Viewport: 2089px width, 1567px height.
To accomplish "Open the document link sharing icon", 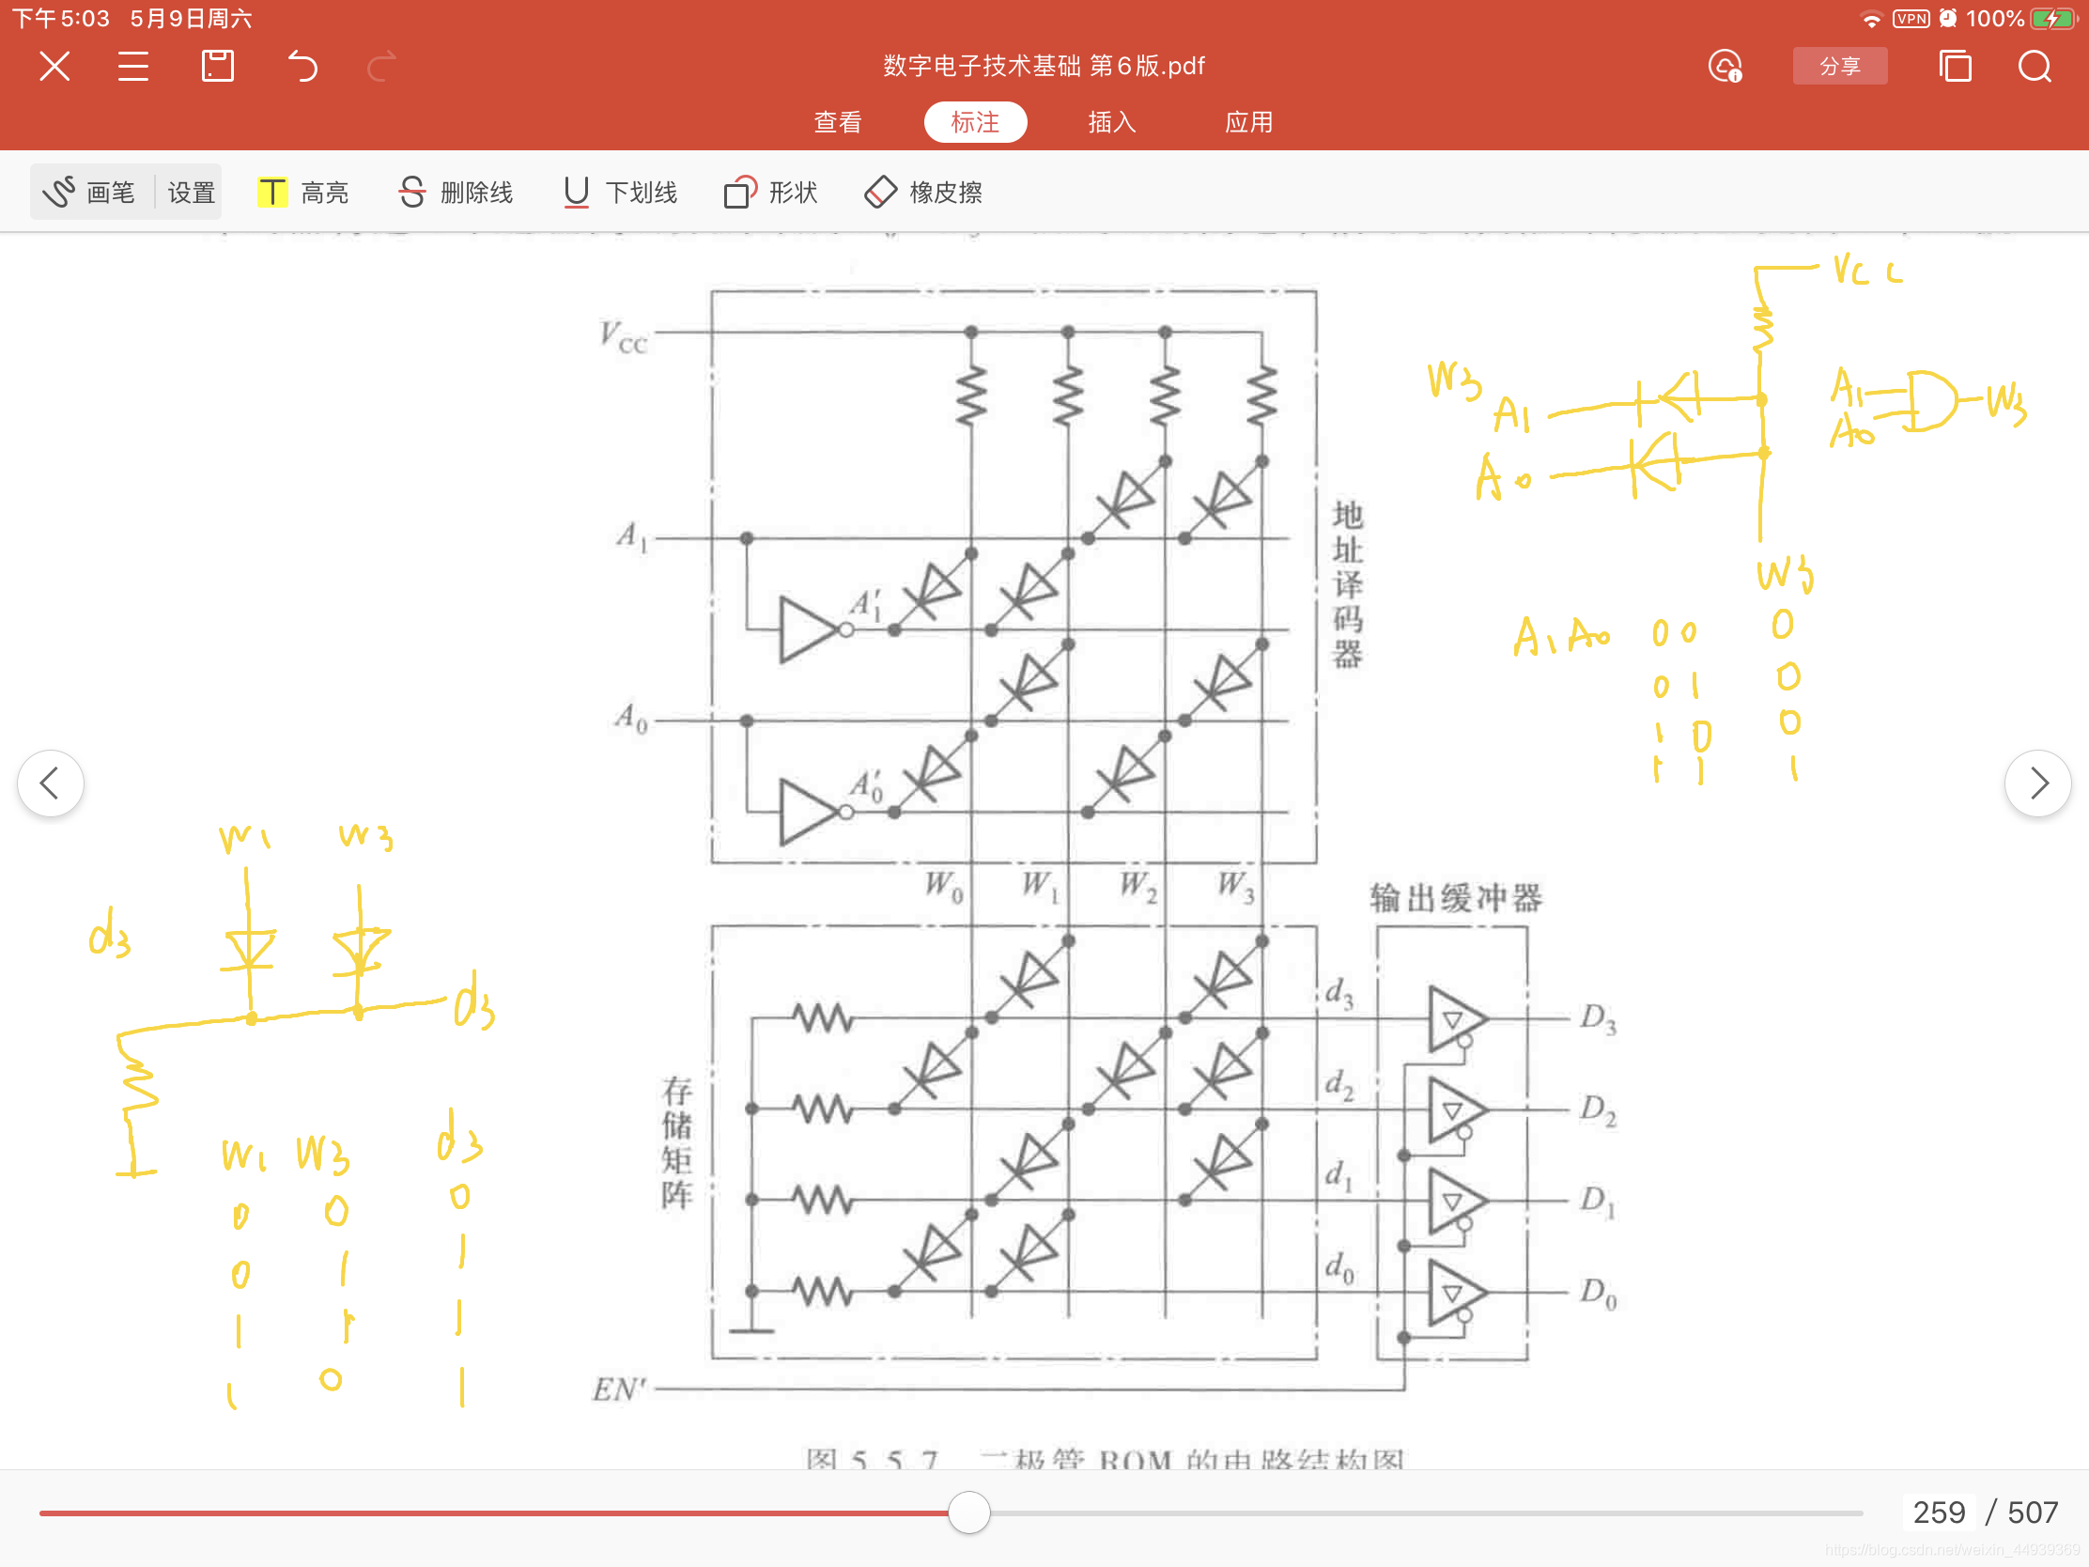I will [x=1726, y=66].
